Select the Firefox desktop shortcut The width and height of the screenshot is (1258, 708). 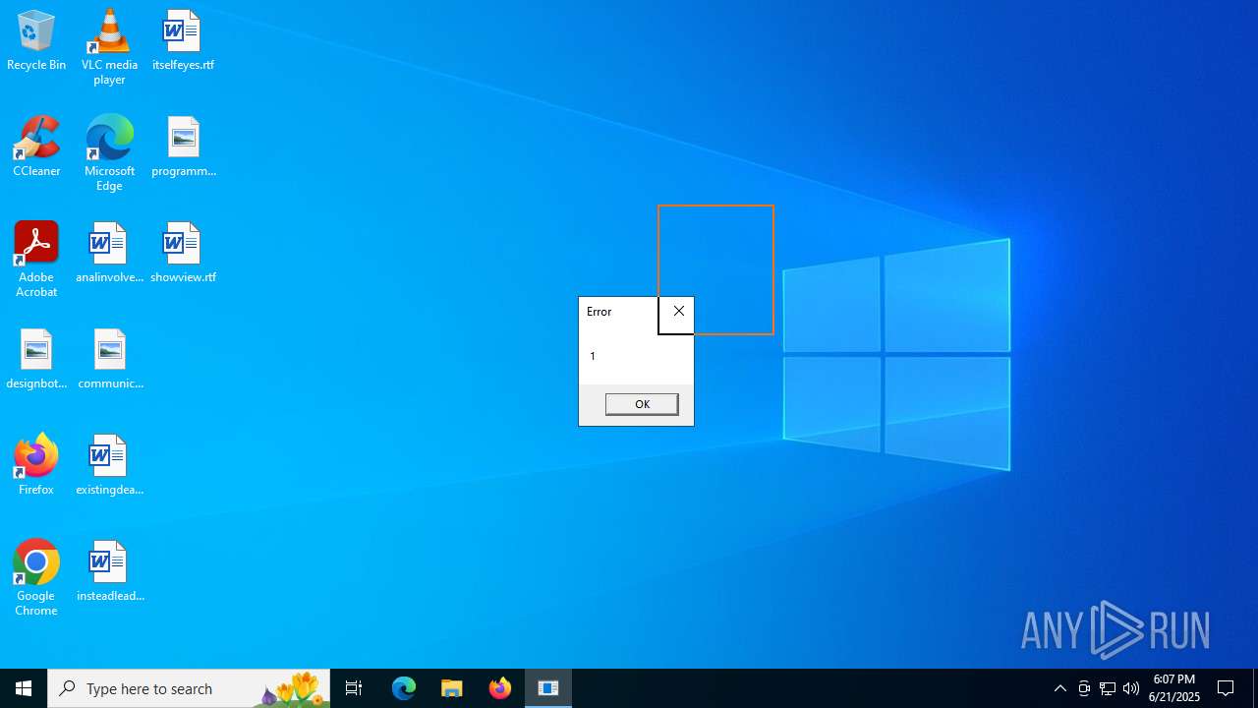(x=36, y=465)
